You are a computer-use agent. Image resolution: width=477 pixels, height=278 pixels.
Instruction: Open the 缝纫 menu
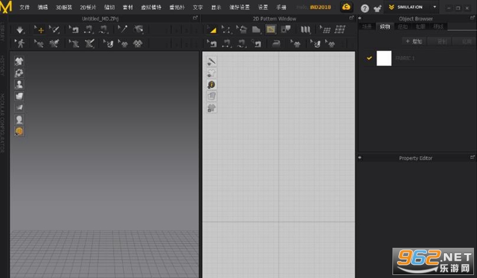[109, 7]
